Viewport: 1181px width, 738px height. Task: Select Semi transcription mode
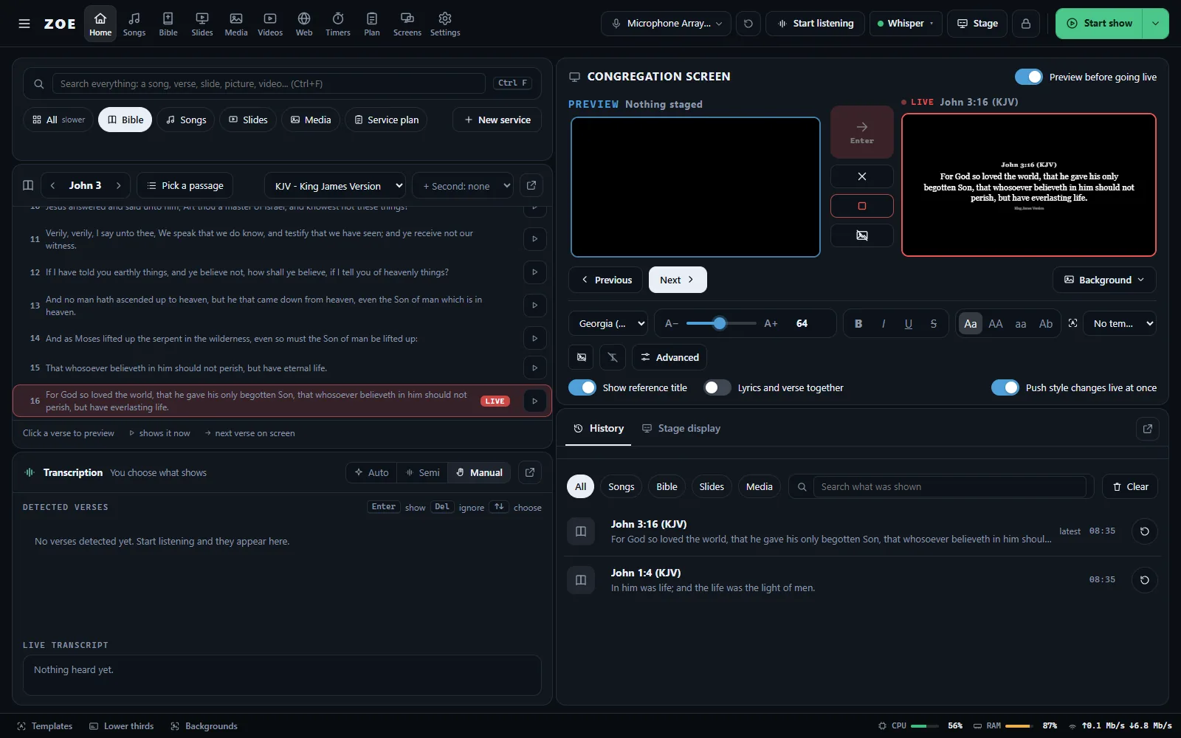point(422,472)
